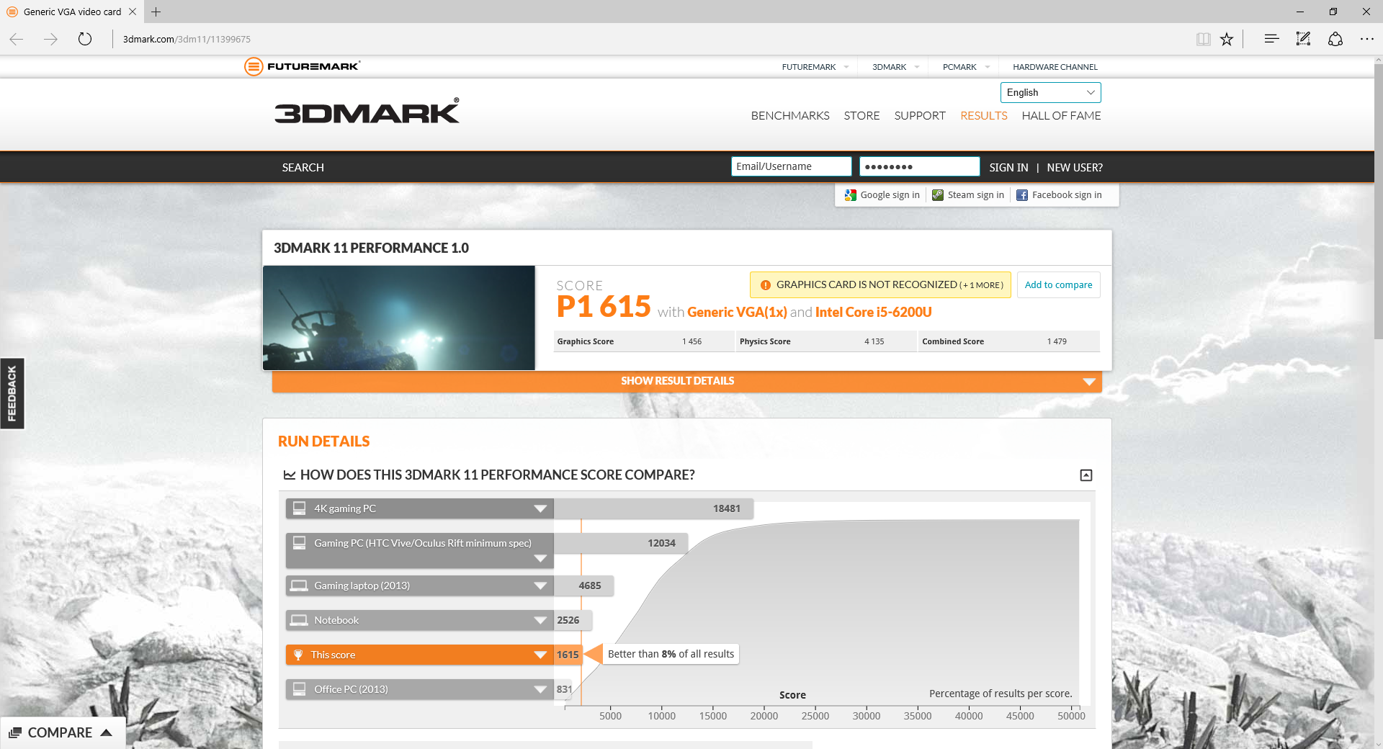Click the Gaming PC HTC Vive icon
The height and width of the screenshot is (749, 1383).
click(299, 543)
